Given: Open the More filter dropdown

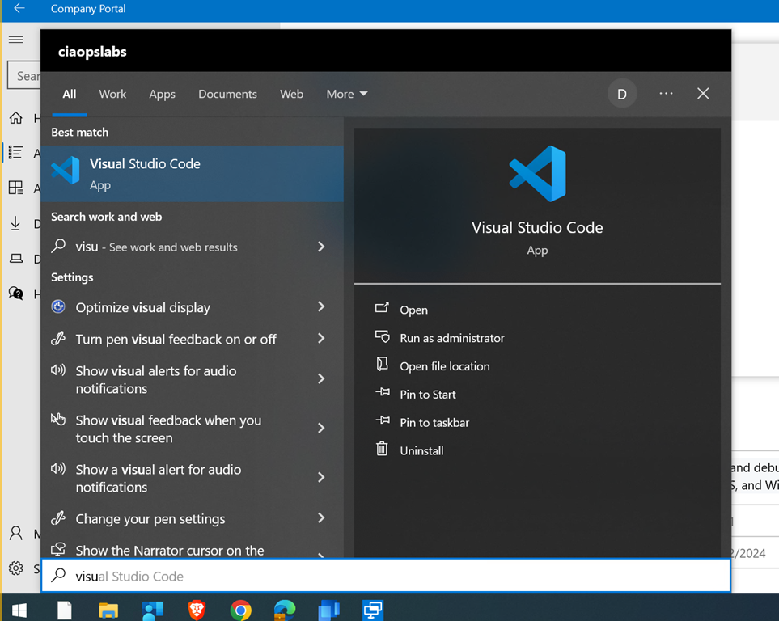Looking at the screenshot, I should click(347, 94).
